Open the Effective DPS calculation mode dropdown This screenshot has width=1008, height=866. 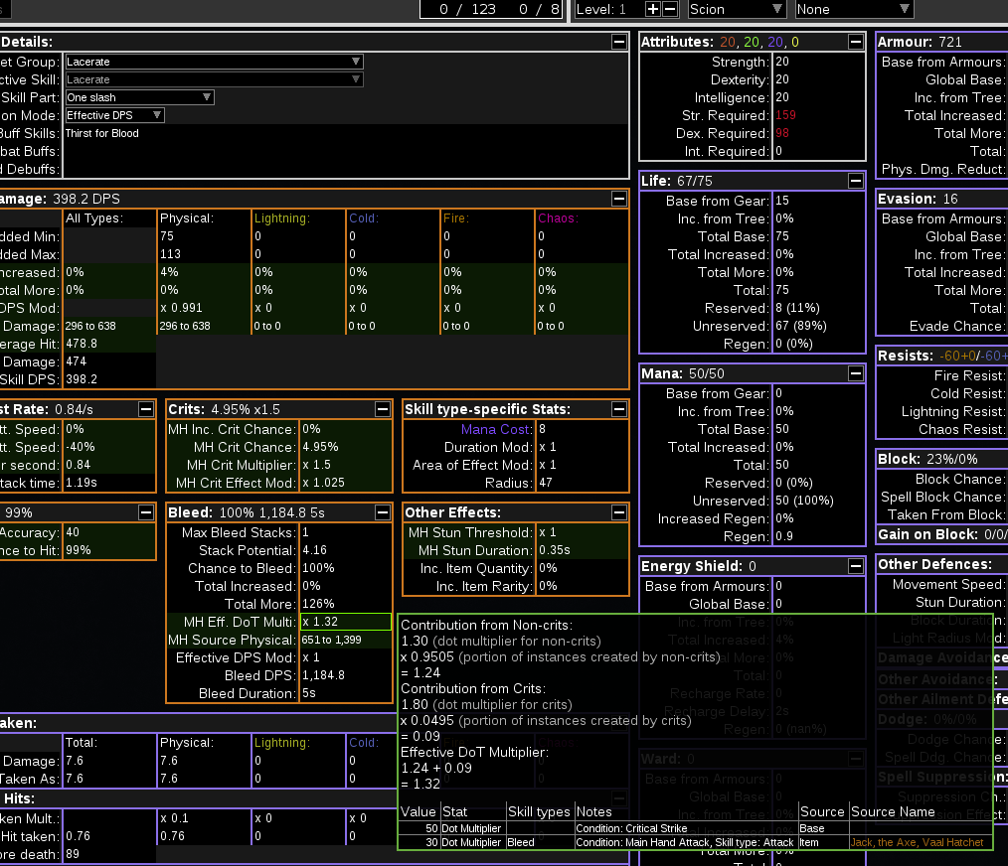pyautogui.click(x=114, y=115)
